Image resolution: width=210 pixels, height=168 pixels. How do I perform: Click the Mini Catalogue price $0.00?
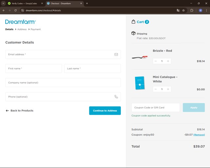200,89
